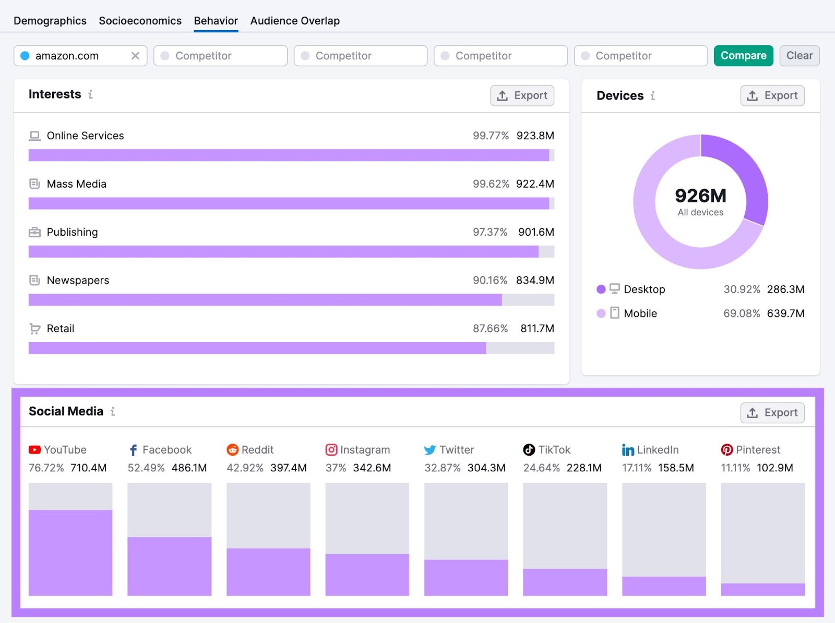Open the Audience Overlap tab

click(x=295, y=20)
